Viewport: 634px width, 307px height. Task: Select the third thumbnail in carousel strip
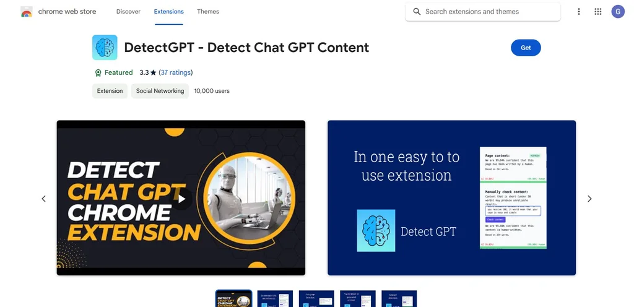coord(316,298)
